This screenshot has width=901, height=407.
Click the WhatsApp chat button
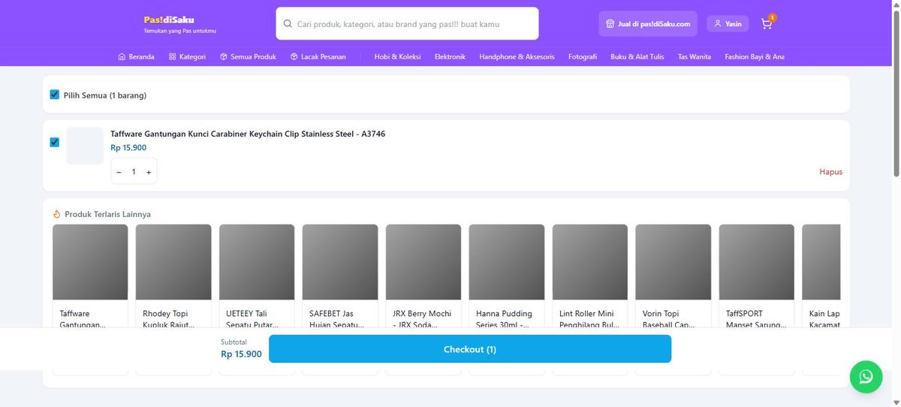(866, 376)
